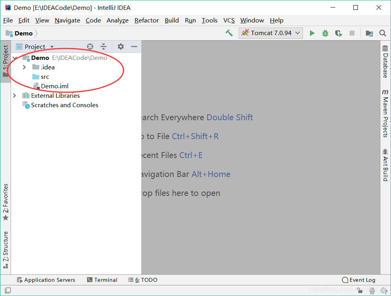Run Tomcat with the green play icon
Image resolution: width=391 pixels, height=296 pixels.
312,33
